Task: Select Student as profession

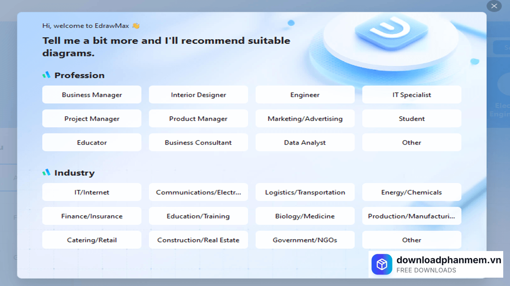Action: click(x=412, y=118)
